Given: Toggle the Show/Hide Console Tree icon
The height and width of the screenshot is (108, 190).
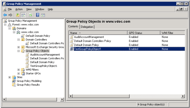Looking at the screenshot, I should tap(23, 15).
